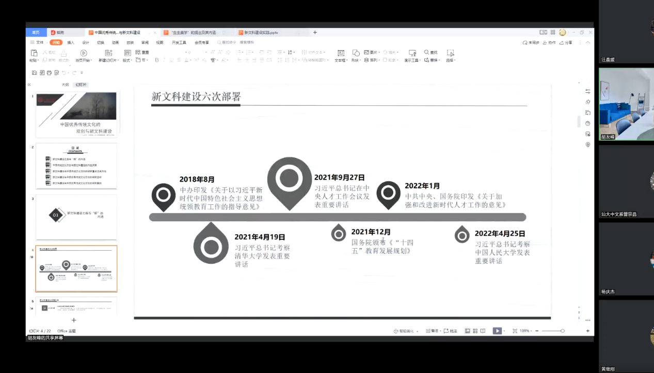Screen dimensions: 654x373
Task: Expand the quick access toolbar customize arrow
Action: pos(82,73)
